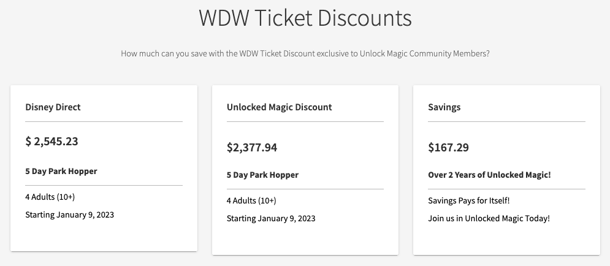Click the $167.29 savings amount
The width and height of the screenshot is (610, 266).
[448, 148]
